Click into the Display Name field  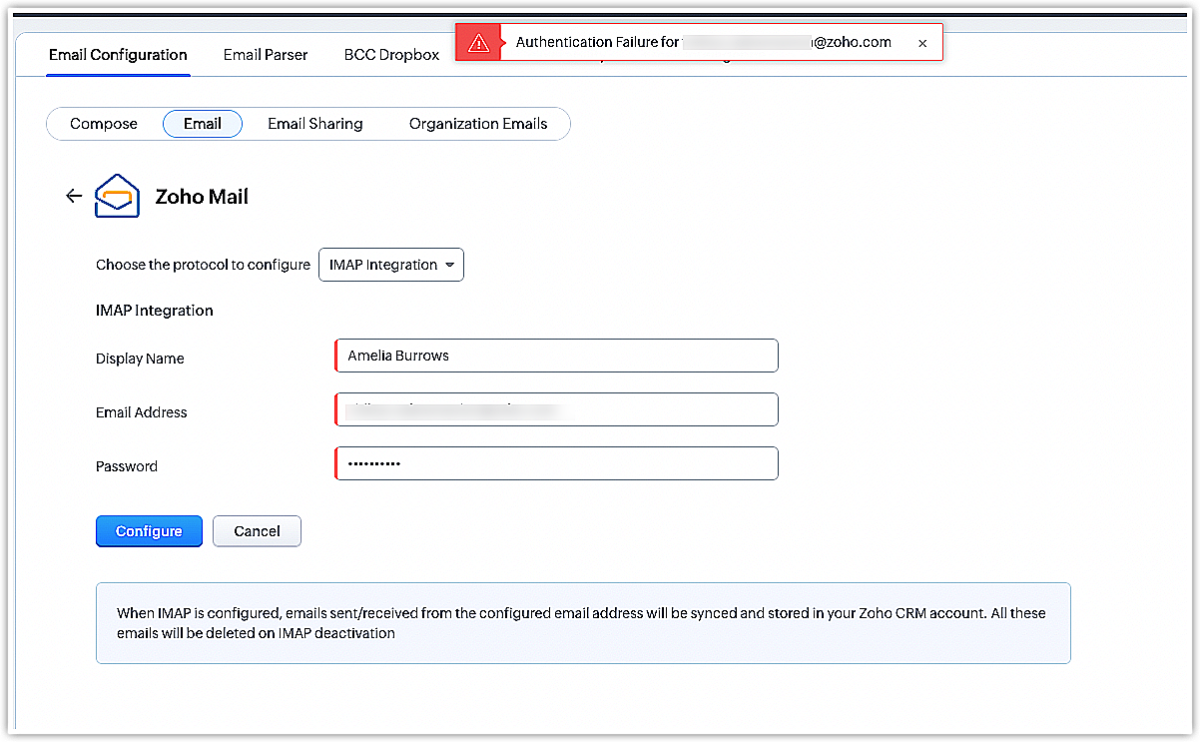point(556,356)
